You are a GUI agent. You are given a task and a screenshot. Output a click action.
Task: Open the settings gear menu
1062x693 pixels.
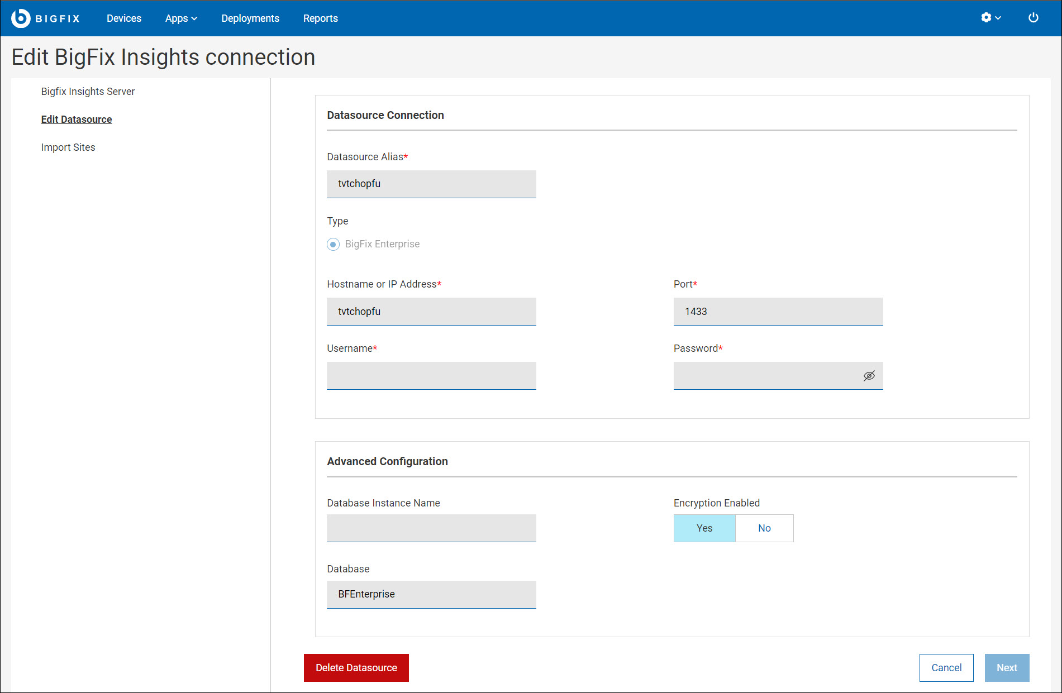pyautogui.click(x=990, y=18)
